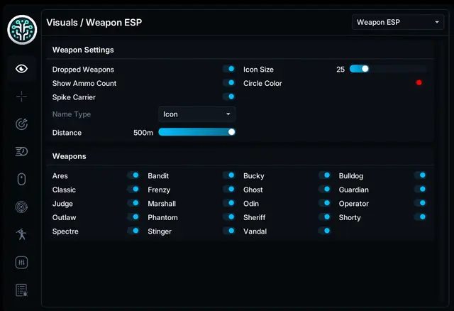
Task: Expand the Name Type Icon dropdown
Action: (197, 114)
